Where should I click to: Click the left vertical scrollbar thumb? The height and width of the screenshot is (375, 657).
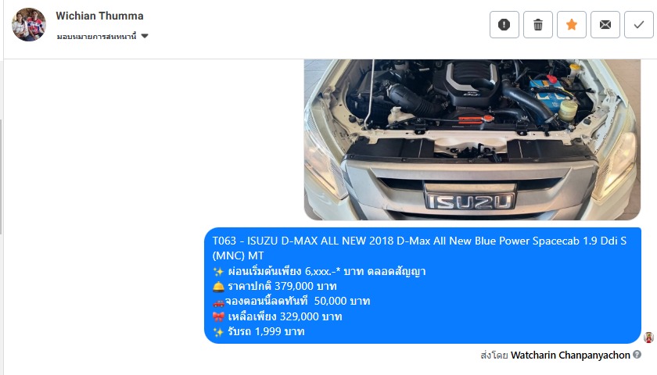pos(2,177)
